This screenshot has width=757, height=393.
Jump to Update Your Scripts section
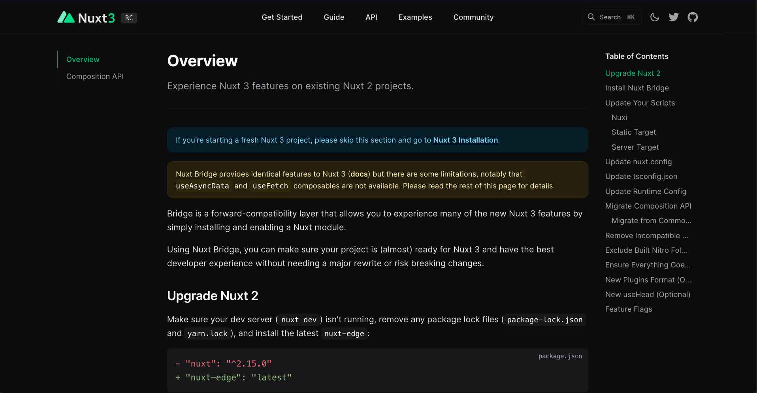coord(640,103)
